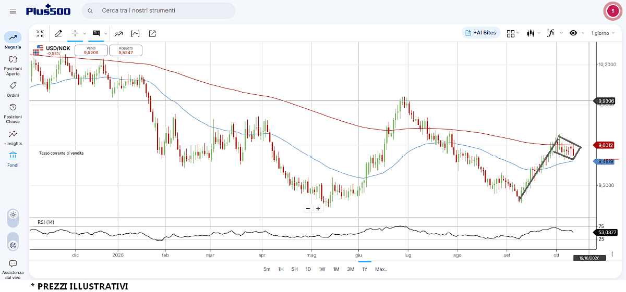
Task: Expand the indicators dropdown arrow
Action: coord(561,33)
